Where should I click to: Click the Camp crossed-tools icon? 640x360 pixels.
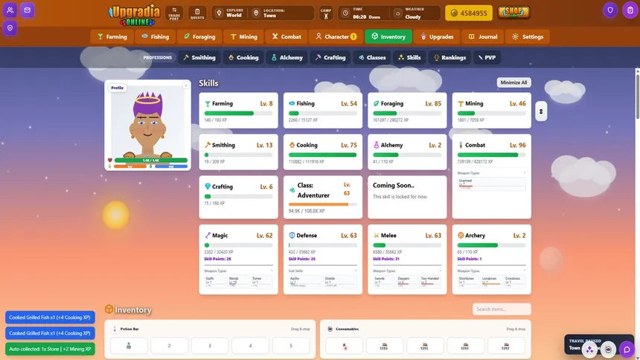pos(326,13)
